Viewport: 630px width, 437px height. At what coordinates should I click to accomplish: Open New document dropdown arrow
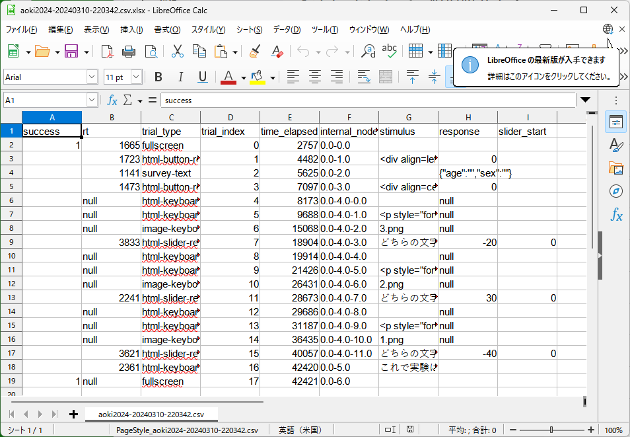pos(28,52)
